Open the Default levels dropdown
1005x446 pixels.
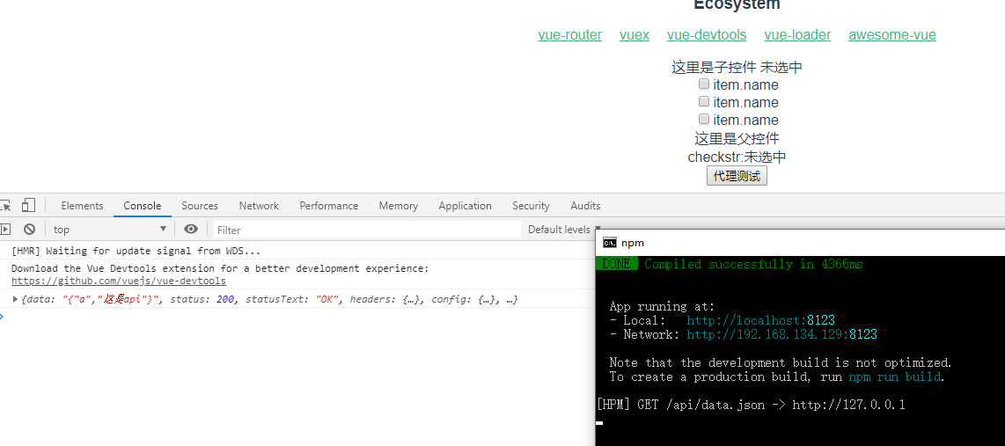click(563, 230)
